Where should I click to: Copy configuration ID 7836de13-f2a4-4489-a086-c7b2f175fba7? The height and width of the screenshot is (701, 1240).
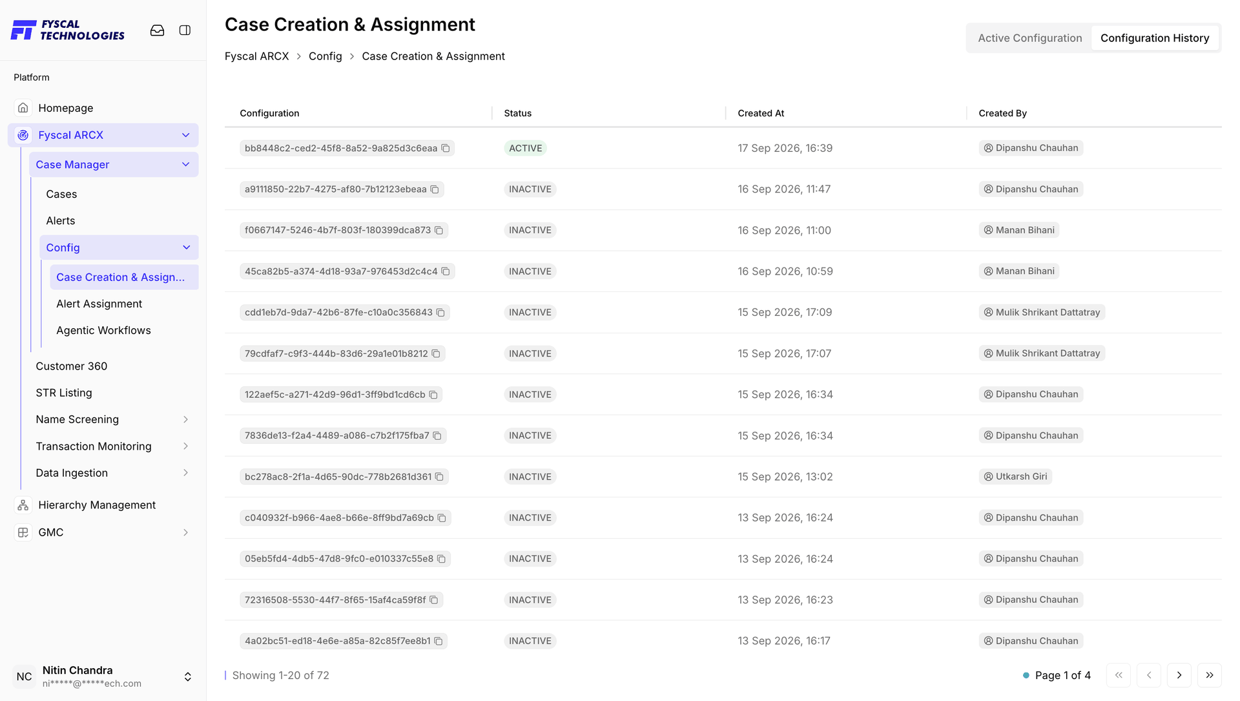click(437, 436)
